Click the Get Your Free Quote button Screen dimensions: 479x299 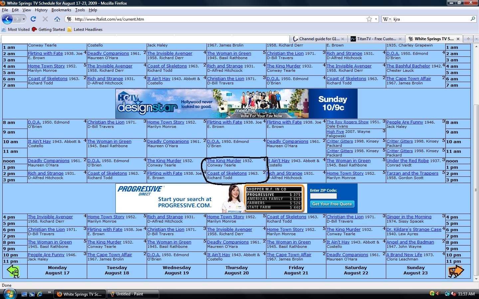coord(332,204)
